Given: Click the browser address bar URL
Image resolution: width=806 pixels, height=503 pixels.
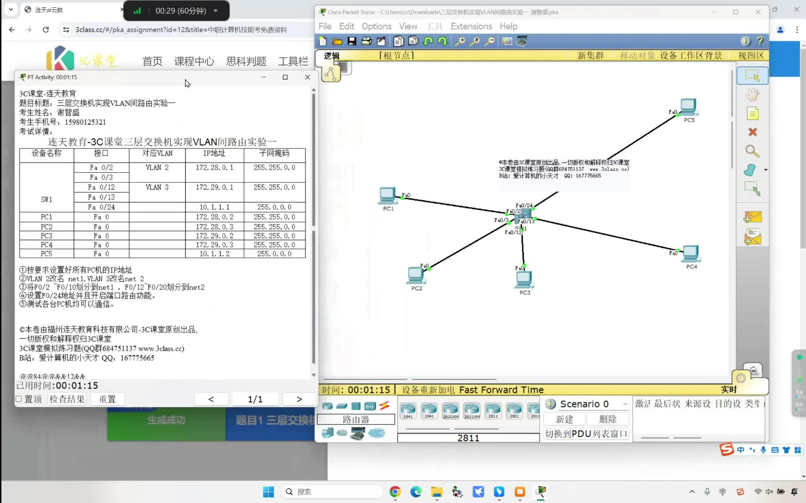Looking at the screenshot, I should (181, 30).
